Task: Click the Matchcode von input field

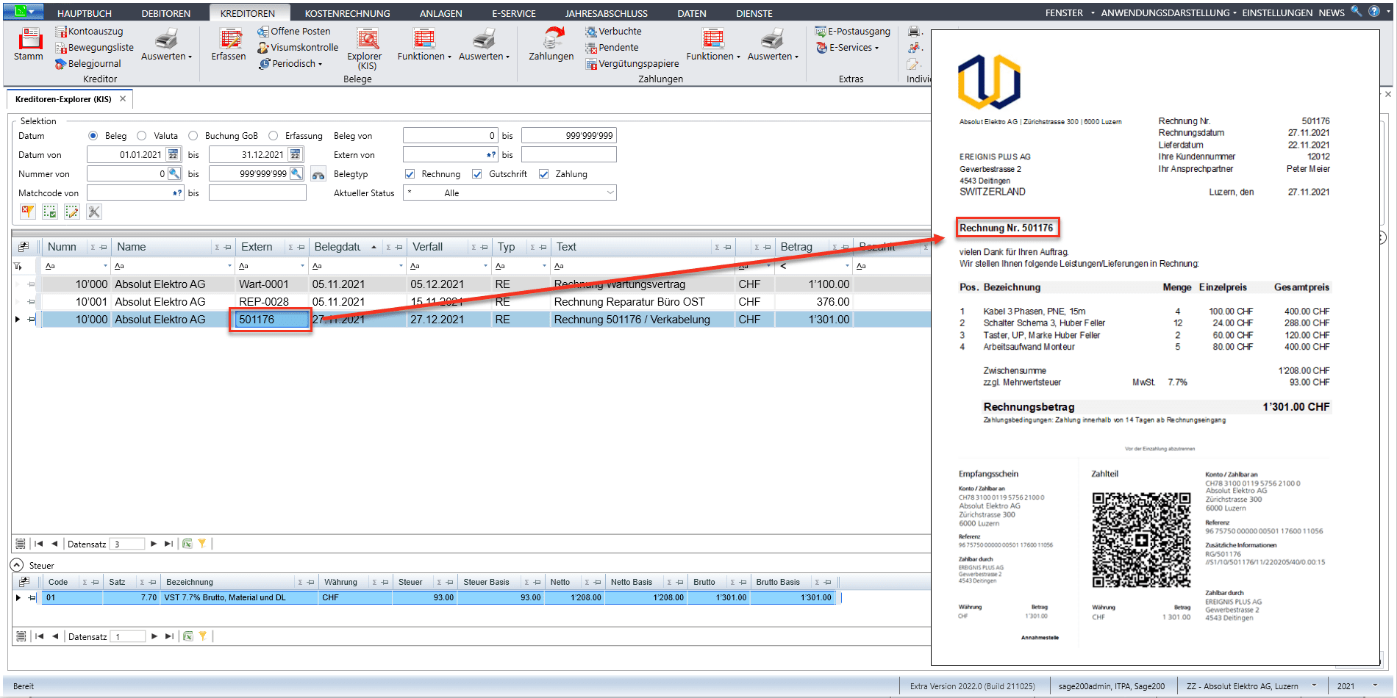Action: (135, 193)
